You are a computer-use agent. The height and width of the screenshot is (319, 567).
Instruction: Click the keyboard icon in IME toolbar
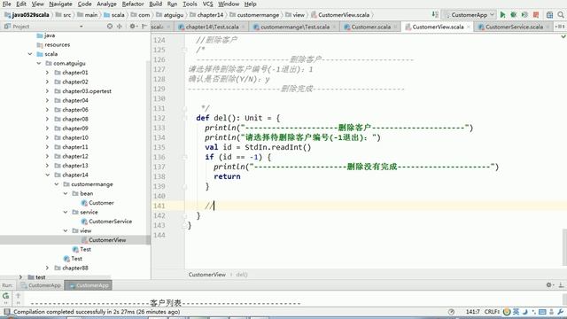(x=542, y=312)
